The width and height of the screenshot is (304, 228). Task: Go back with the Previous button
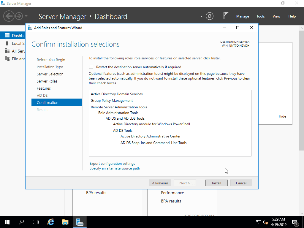(x=160, y=183)
